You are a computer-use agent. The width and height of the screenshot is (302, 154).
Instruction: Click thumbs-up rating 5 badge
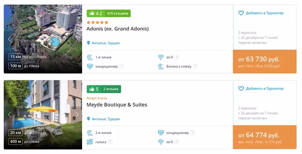click(x=94, y=89)
